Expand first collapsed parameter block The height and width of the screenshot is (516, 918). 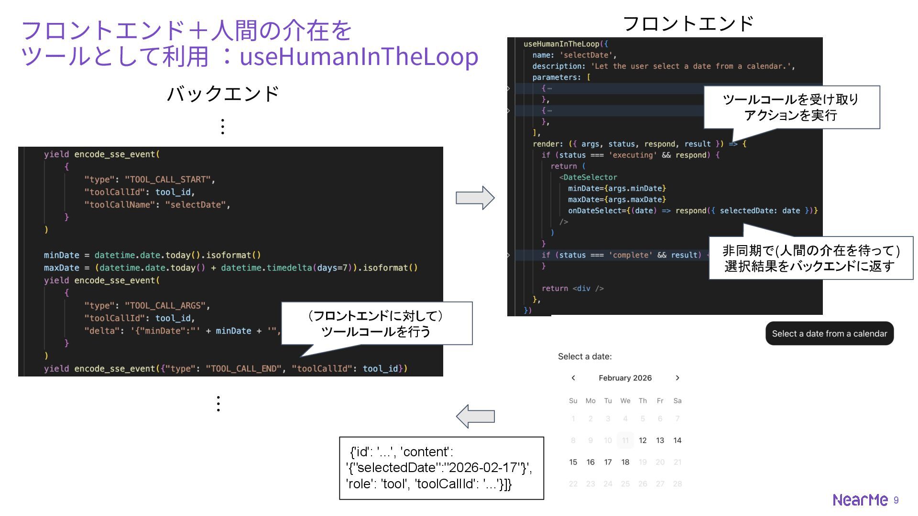[x=508, y=88]
